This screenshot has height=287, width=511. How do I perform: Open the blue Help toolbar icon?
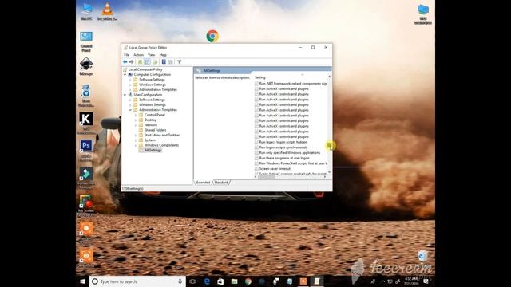pos(164,62)
